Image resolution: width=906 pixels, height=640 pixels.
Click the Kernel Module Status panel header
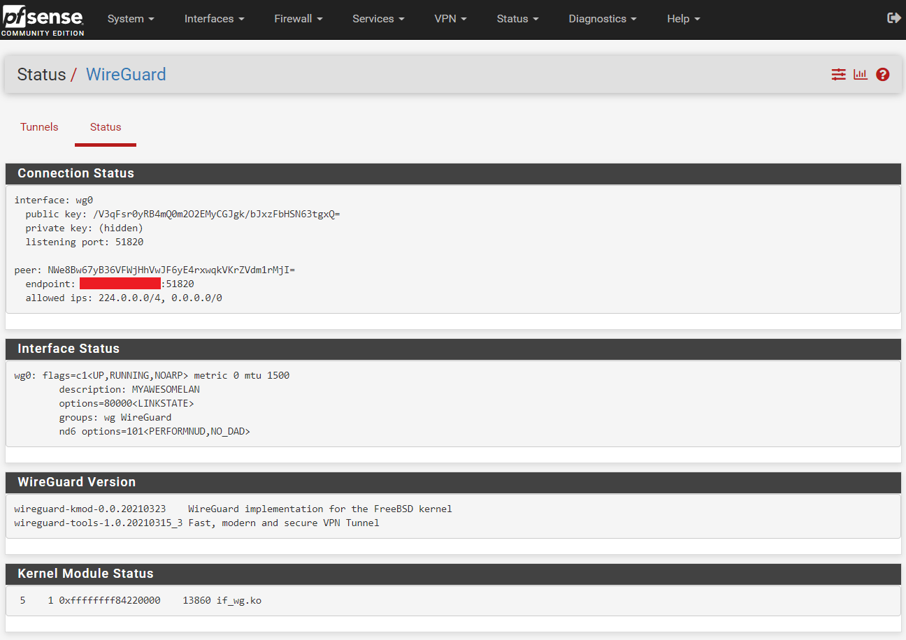[x=85, y=574]
